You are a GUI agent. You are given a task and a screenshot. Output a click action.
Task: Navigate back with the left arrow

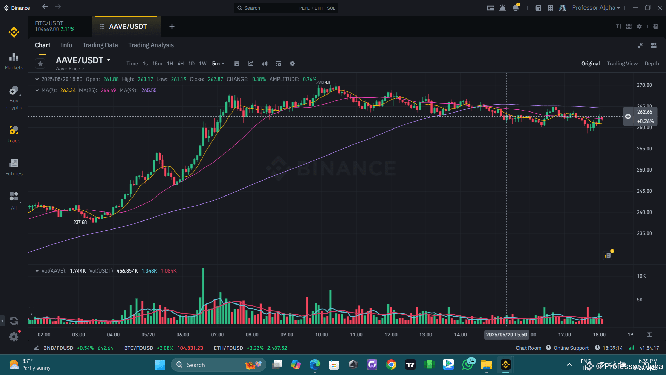pos(45,7)
